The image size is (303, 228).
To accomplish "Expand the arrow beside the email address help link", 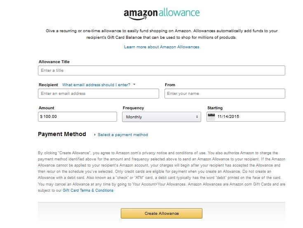I will click(x=134, y=85).
